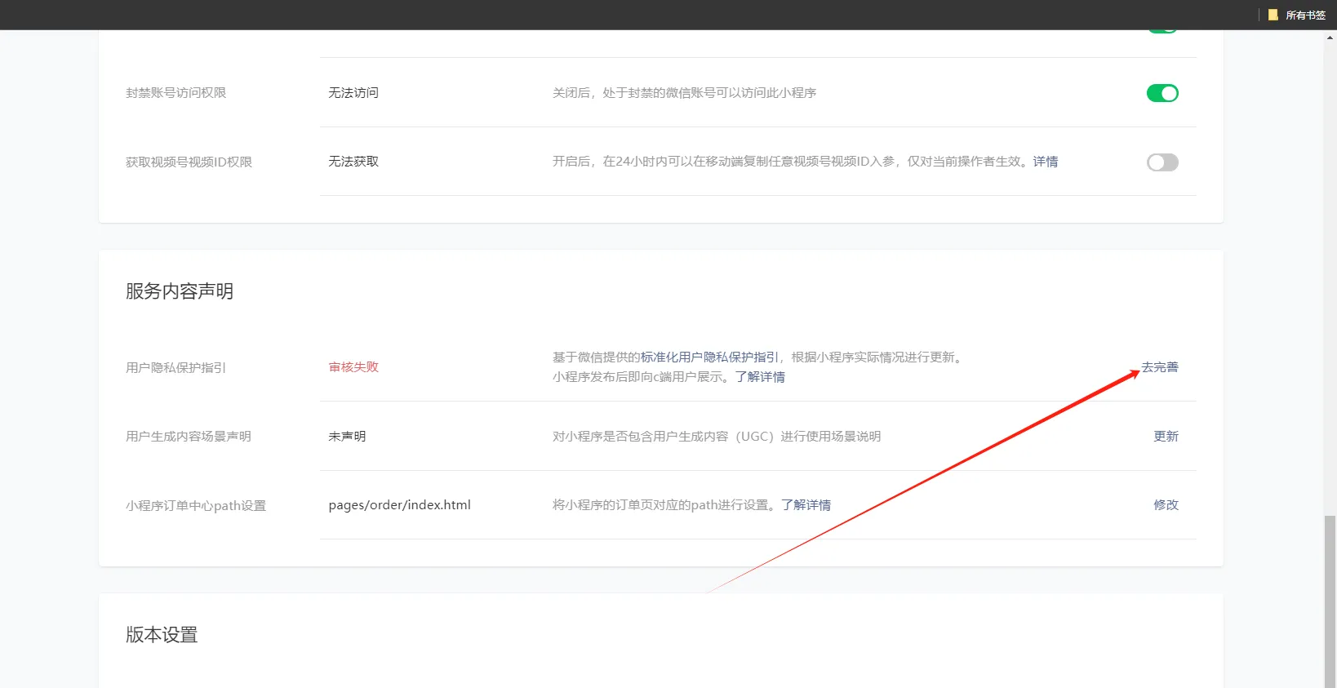Click the 封禁账号访问权限 row label

click(x=175, y=93)
